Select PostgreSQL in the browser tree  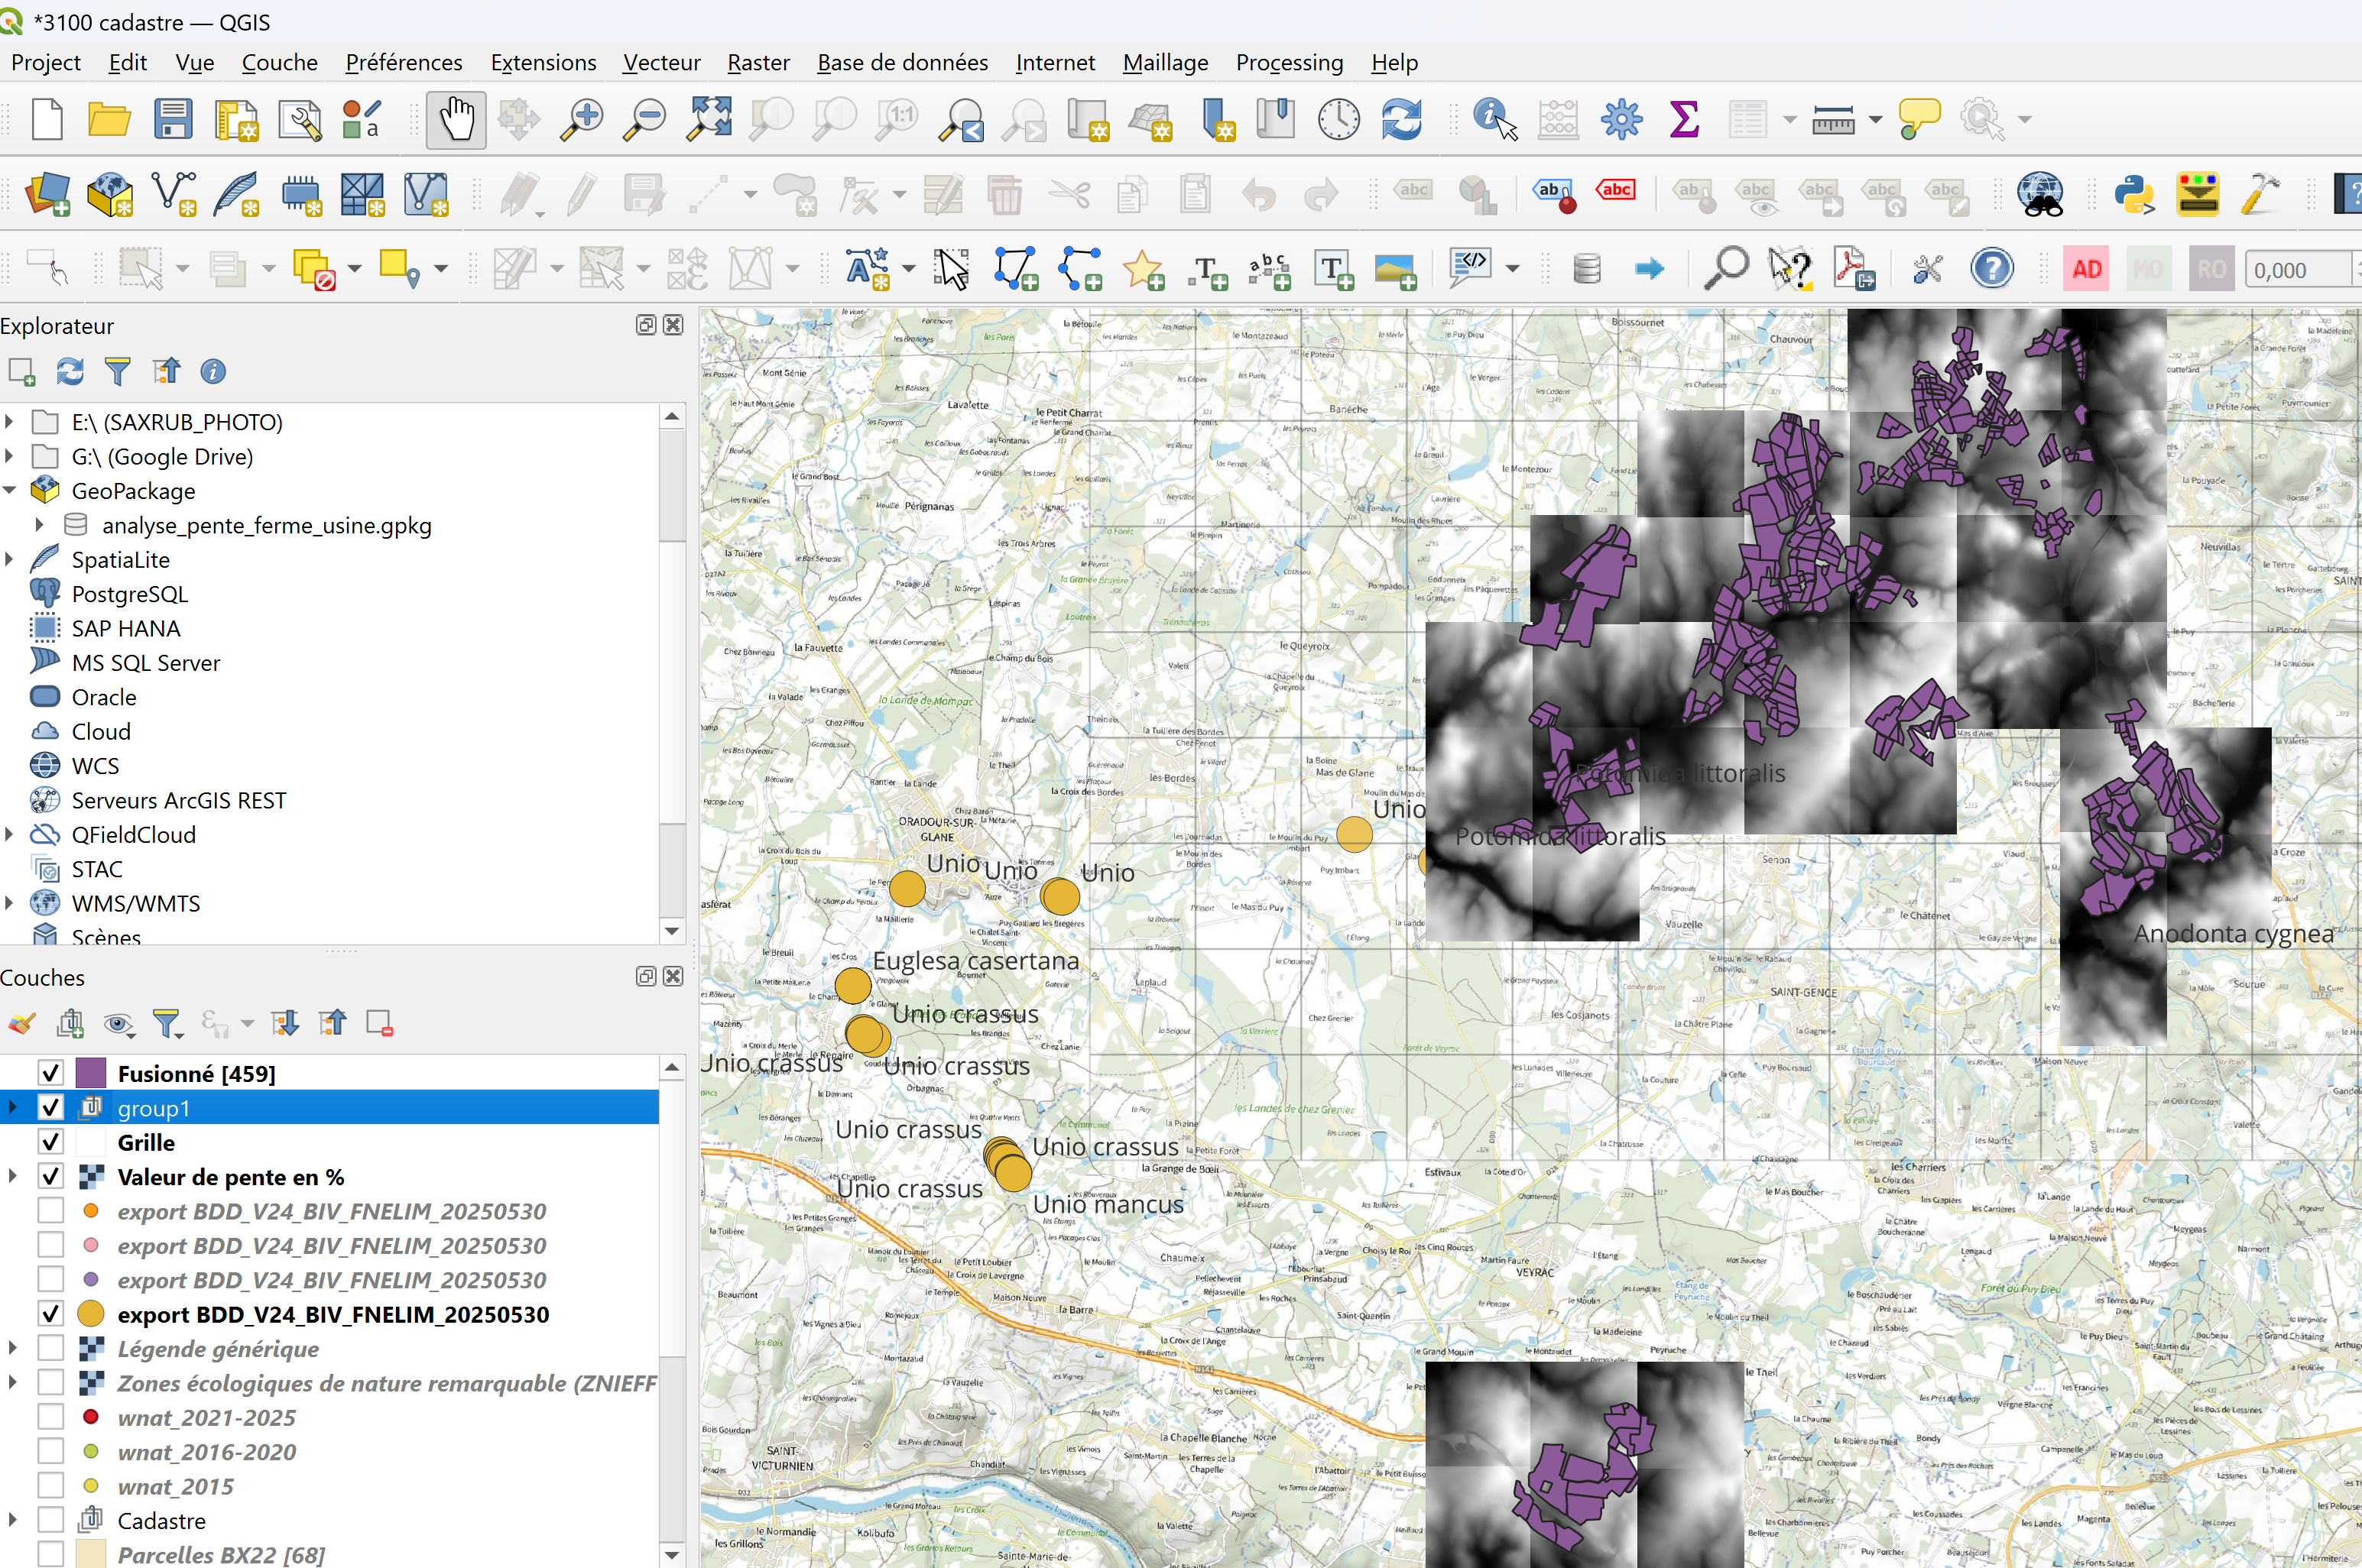129,594
